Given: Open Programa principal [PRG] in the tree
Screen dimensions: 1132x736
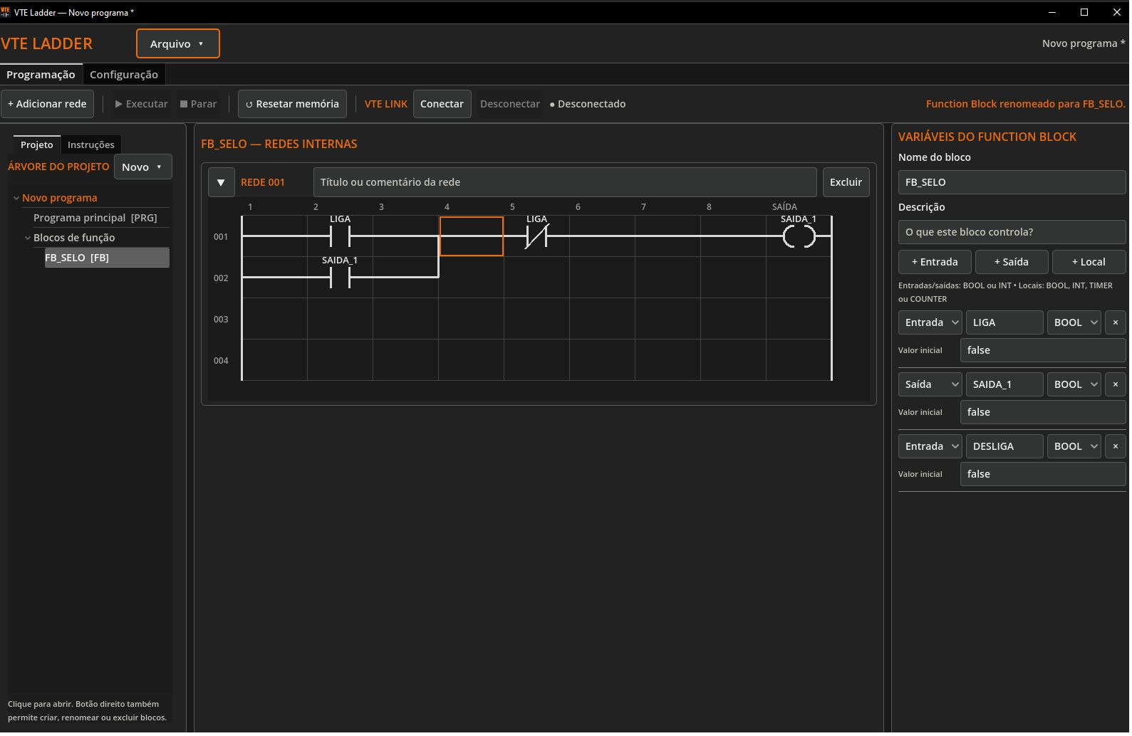Looking at the screenshot, I should [x=95, y=218].
